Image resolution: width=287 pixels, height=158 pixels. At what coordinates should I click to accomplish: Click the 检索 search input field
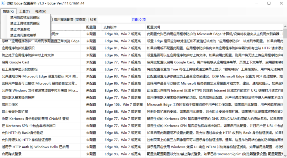(114, 20)
